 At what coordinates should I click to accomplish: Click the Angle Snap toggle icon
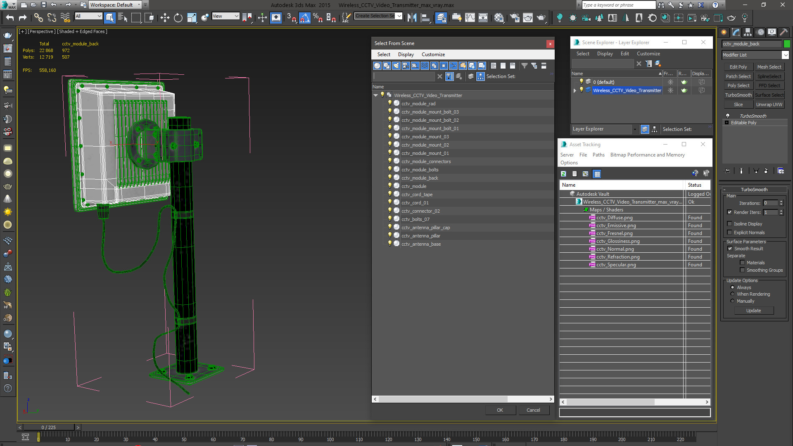pyautogui.click(x=305, y=18)
